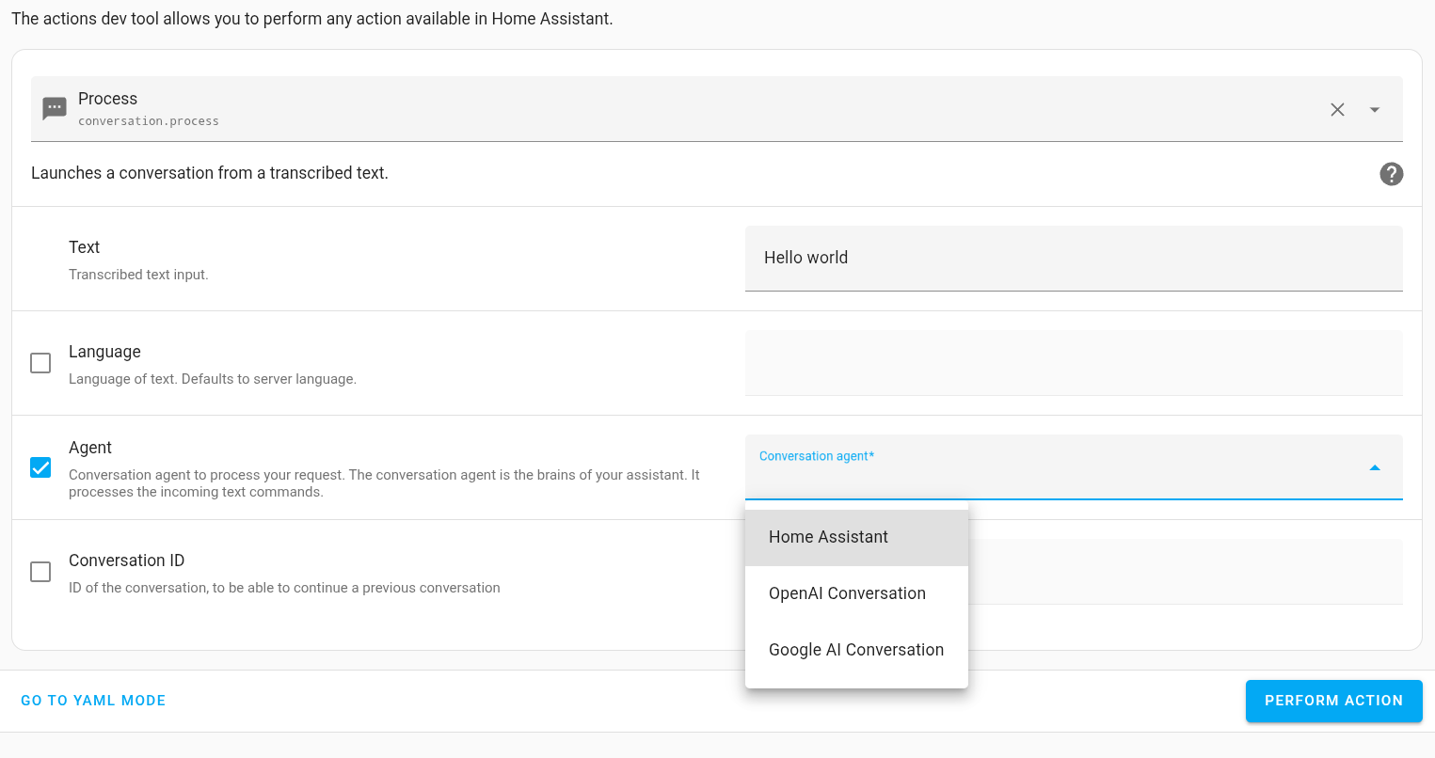The image size is (1435, 758).
Task: Click the disabled Language input field
Action: click(1074, 363)
